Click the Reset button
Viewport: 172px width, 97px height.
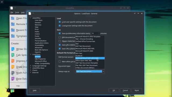pyautogui.click(x=137, y=90)
